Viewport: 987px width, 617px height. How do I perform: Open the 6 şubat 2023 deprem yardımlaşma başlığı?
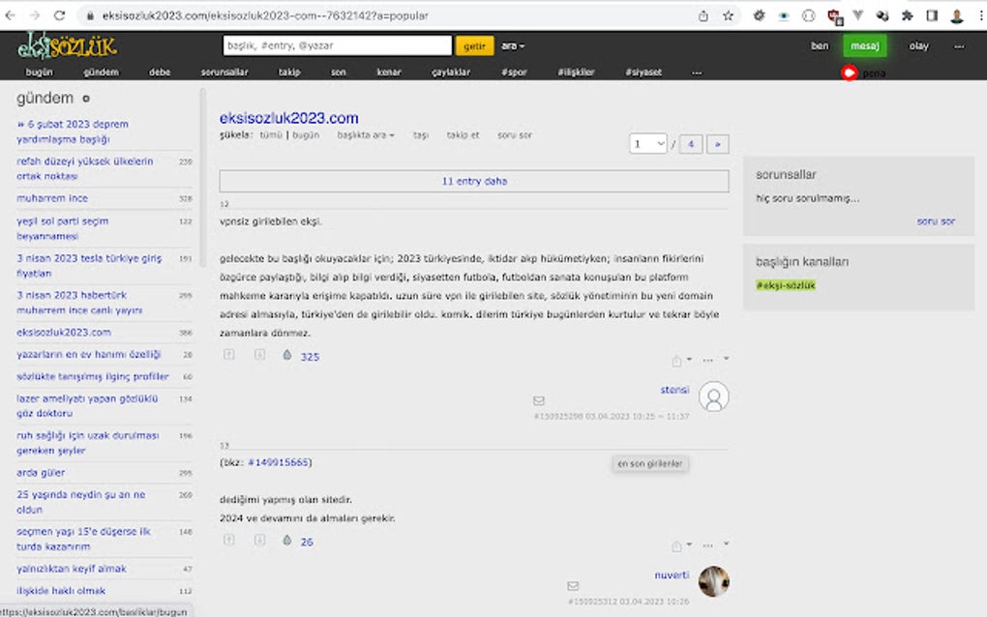pyautogui.click(x=73, y=132)
